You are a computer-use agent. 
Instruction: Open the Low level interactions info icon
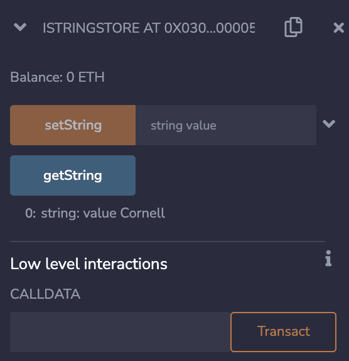(x=328, y=258)
